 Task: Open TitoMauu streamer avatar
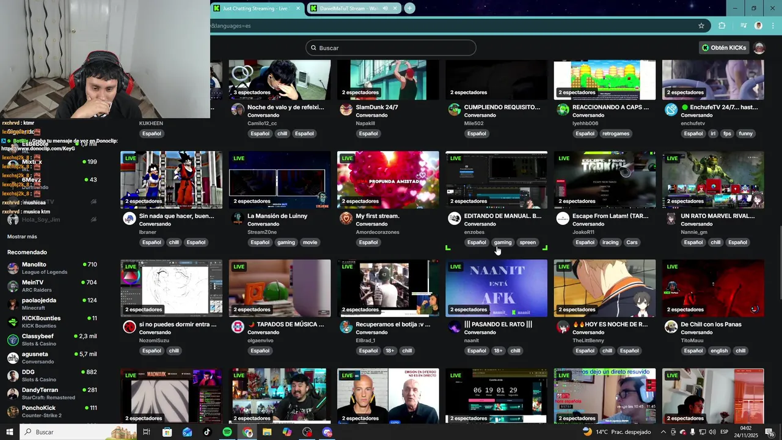tap(671, 327)
